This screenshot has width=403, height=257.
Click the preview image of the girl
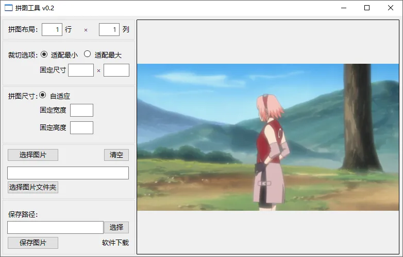point(268,137)
